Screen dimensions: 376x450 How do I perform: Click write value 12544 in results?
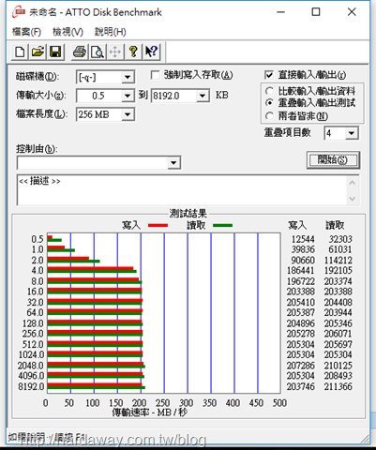coord(303,239)
